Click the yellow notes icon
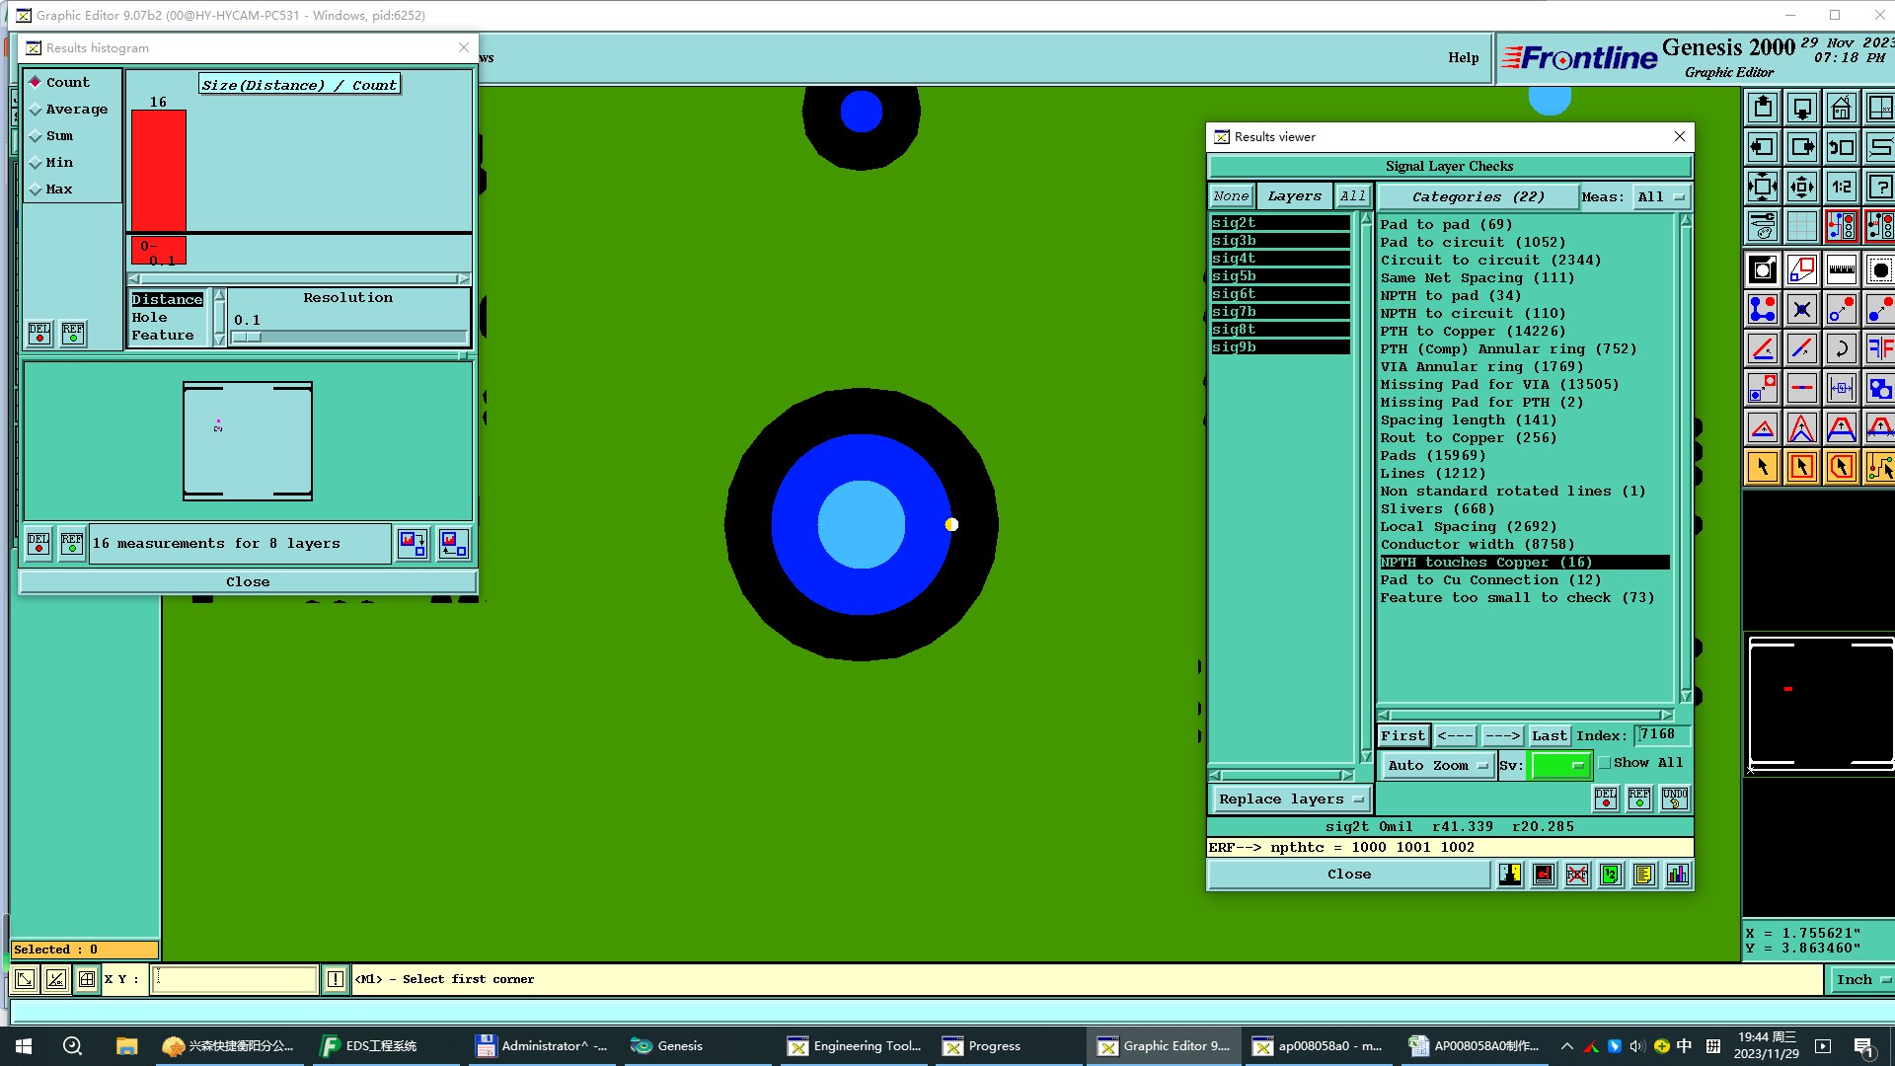This screenshot has height=1066, width=1895. pyautogui.click(x=1643, y=875)
